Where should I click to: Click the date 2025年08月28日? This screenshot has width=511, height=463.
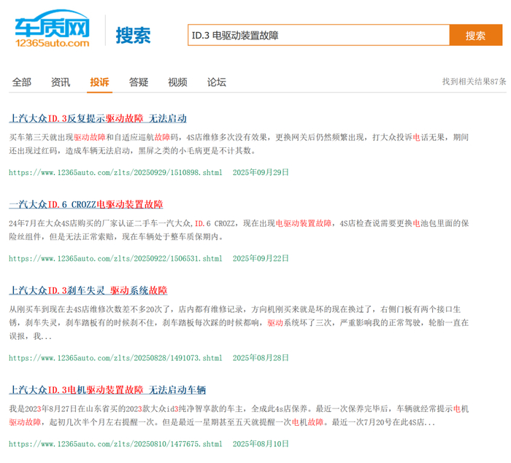click(x=261, y=358)
